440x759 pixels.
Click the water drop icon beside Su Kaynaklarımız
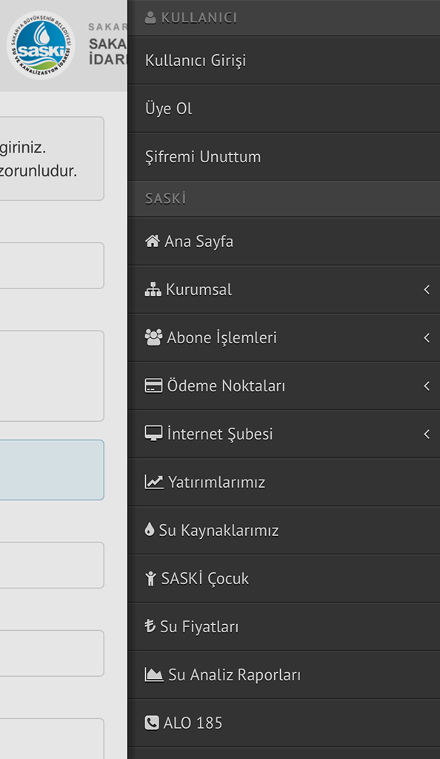153,530
